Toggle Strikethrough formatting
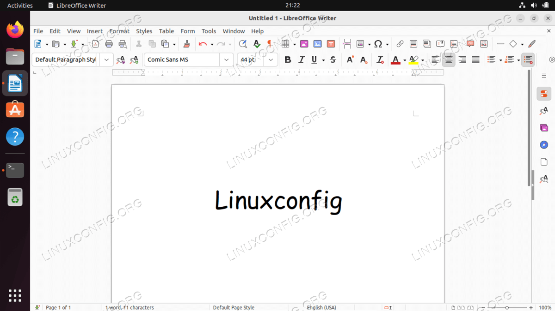This screenshot has height=311, width=555. pos(333,60)
